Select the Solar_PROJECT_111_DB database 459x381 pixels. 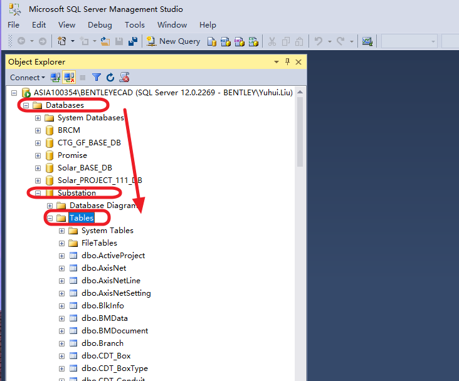click(x=100, y=180)
